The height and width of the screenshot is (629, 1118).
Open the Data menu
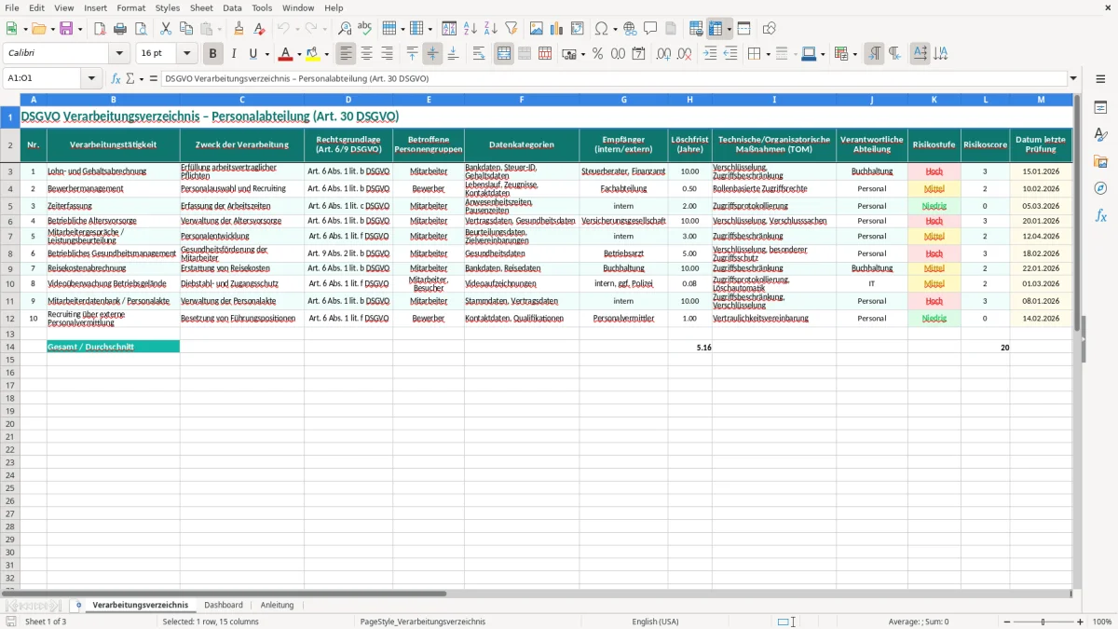click(x=232, y=7)
